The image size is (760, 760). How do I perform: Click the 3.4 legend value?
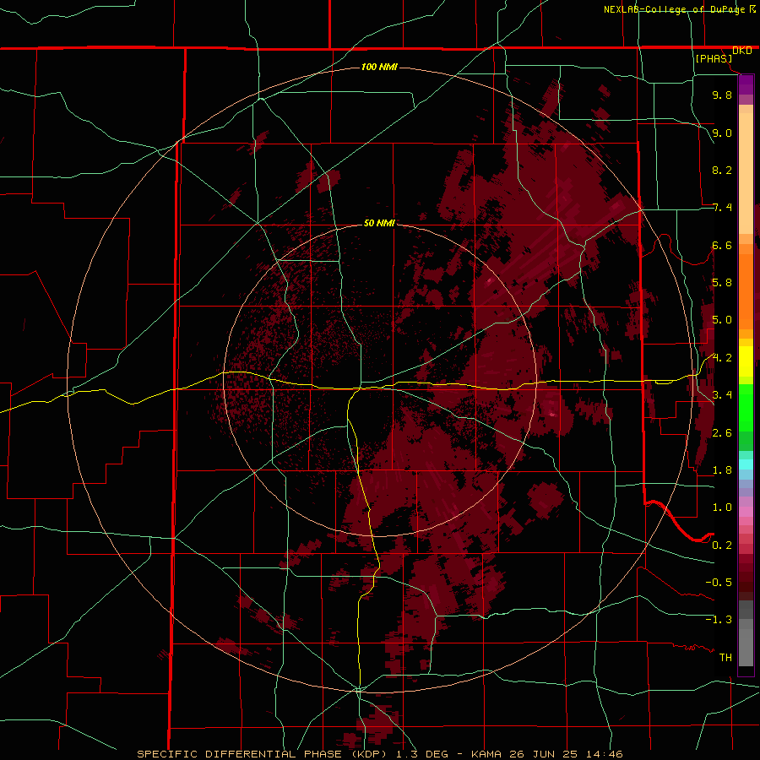coord(722,395)
